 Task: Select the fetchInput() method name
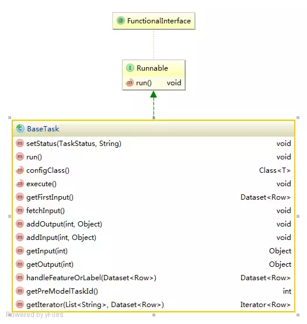46,211
